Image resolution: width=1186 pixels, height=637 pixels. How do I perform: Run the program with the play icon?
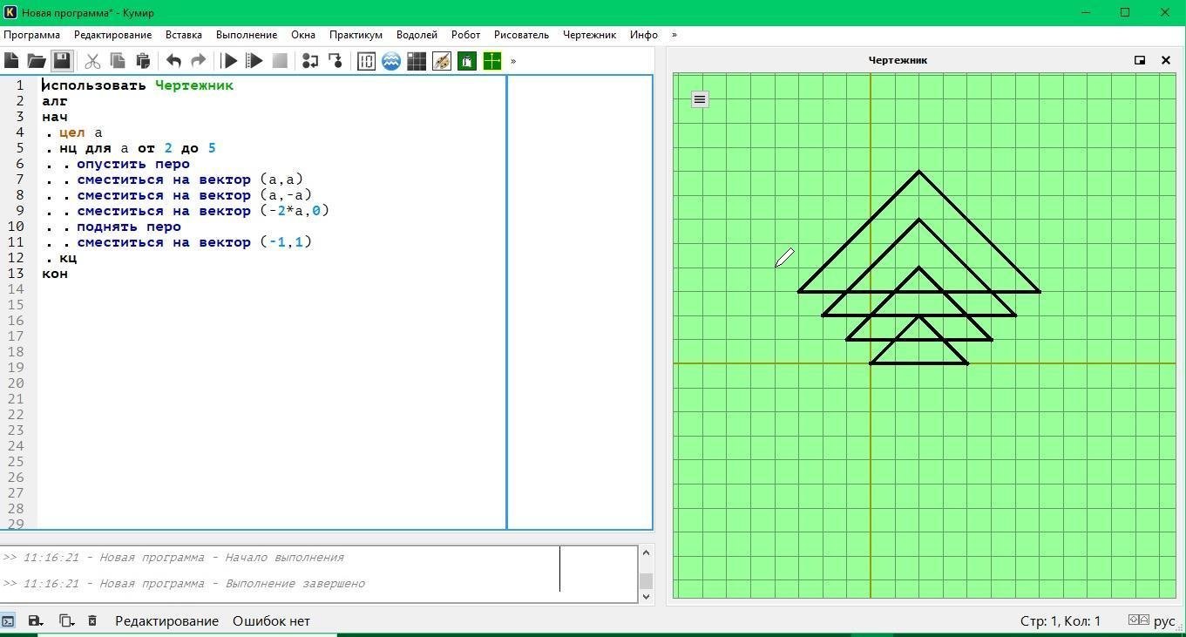tap(230, 61)
